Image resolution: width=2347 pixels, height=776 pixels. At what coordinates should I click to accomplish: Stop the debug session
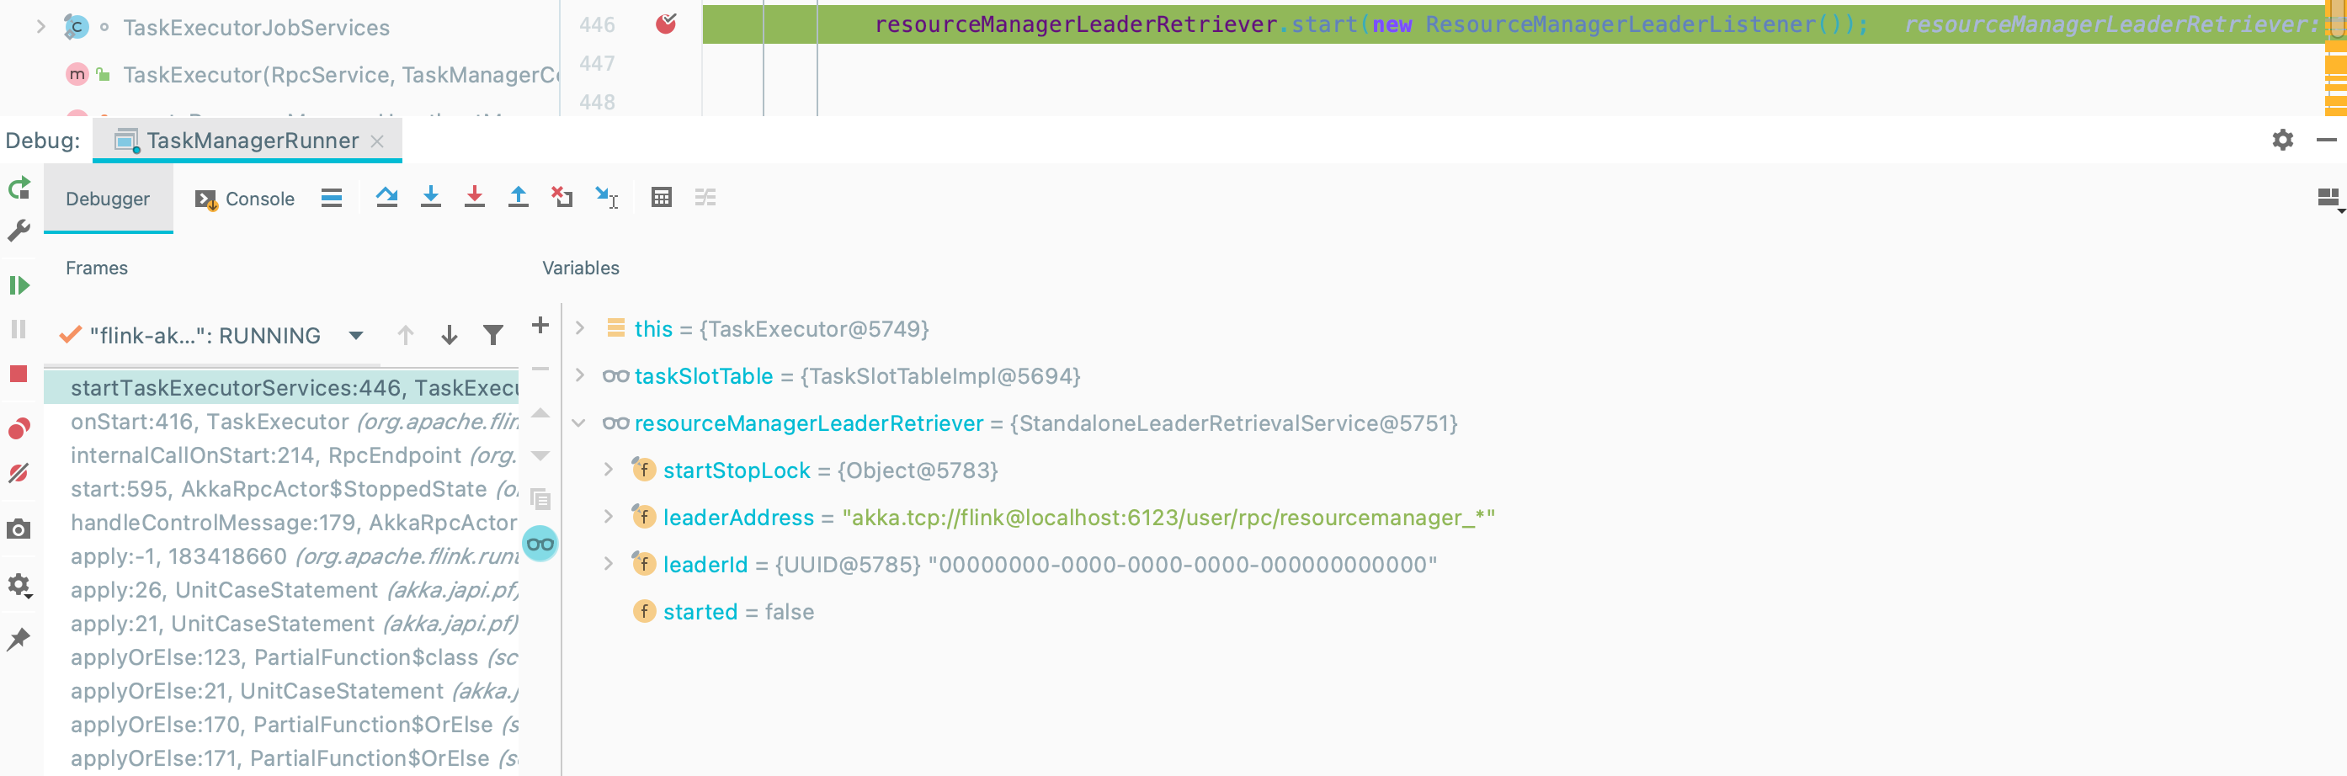pos(19,374)
